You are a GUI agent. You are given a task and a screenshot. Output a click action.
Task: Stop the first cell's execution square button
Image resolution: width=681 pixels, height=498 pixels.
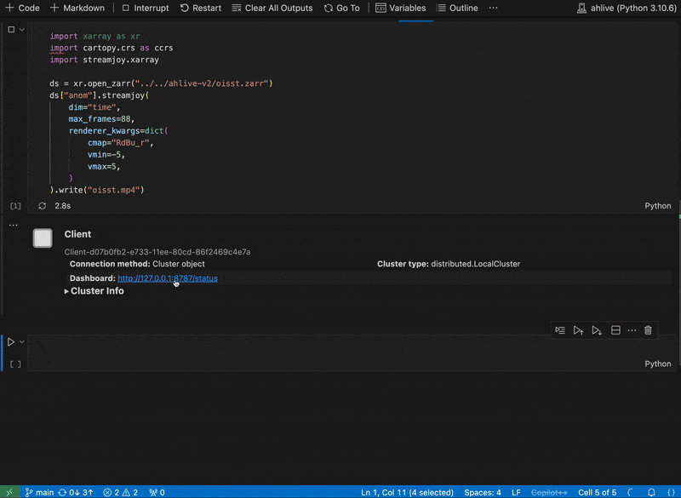point(11,29)
